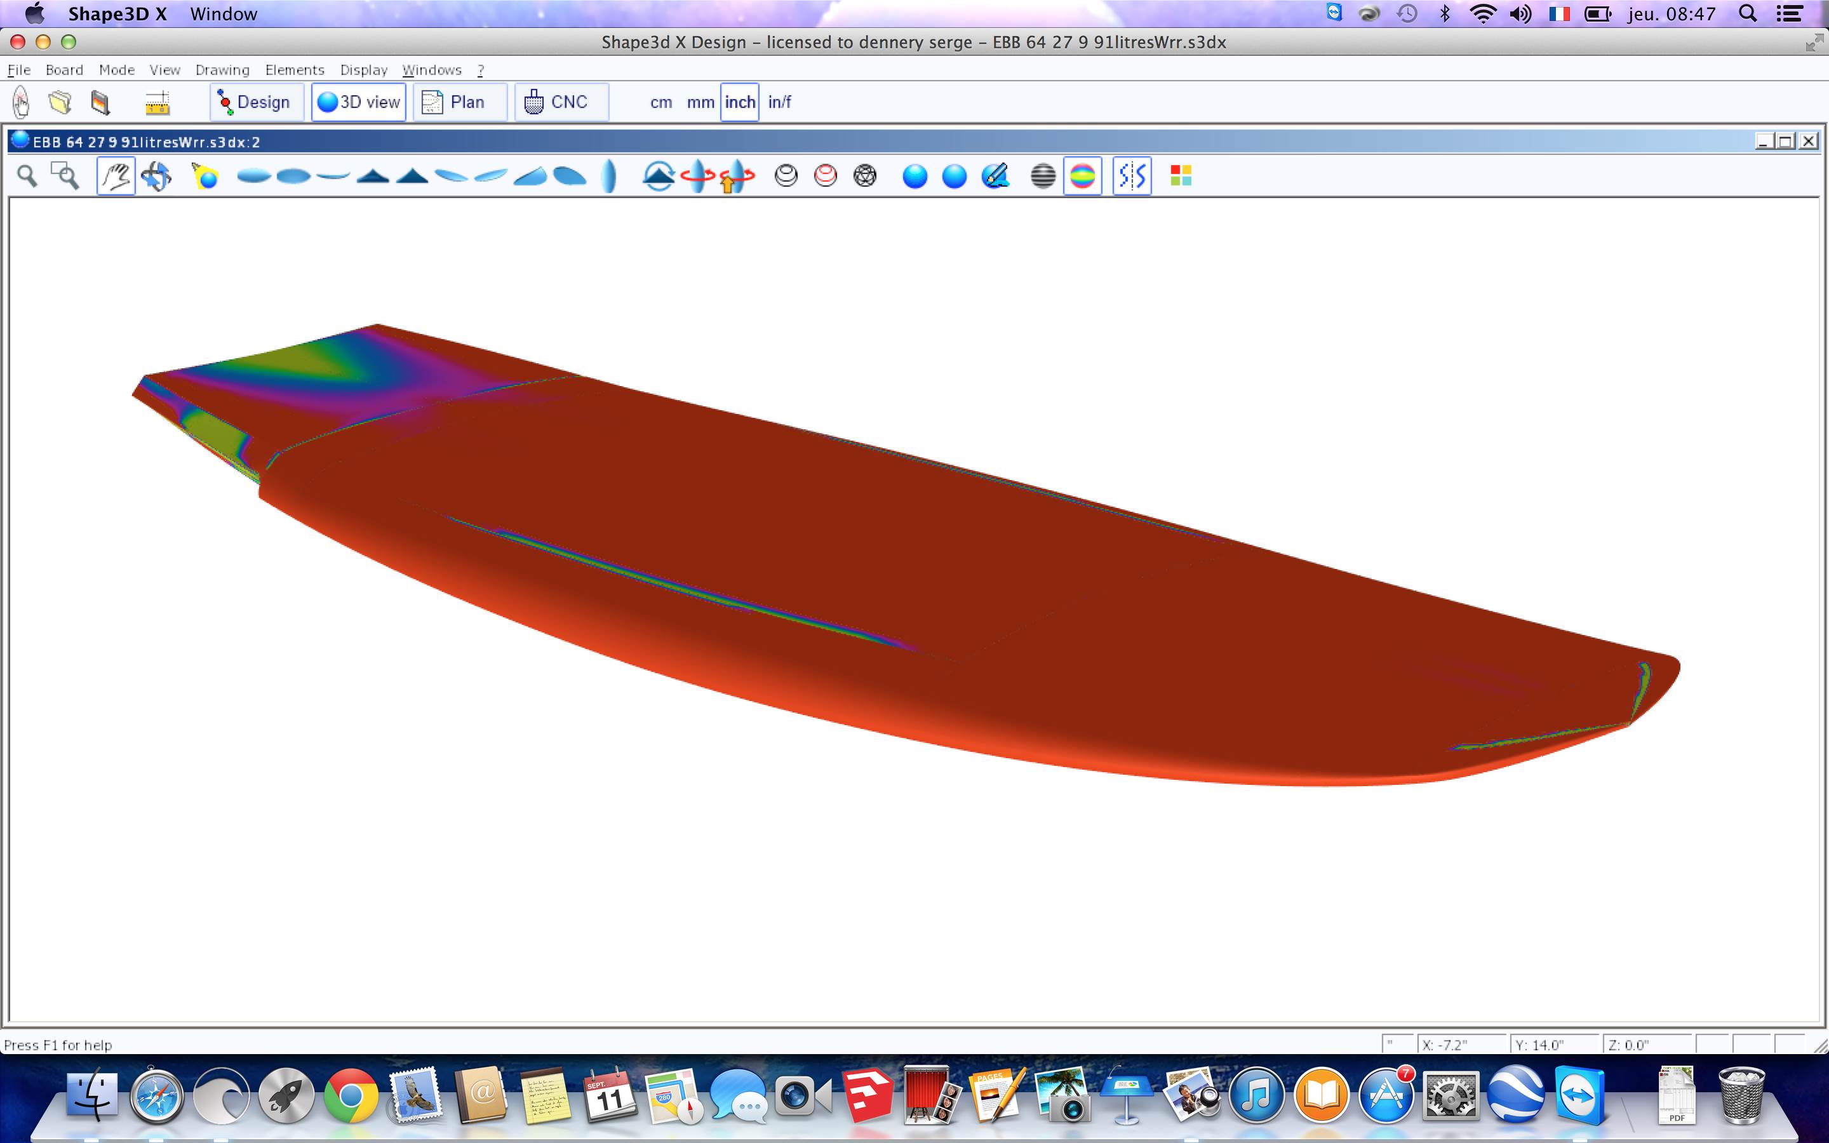Screen dimensions: 1829x1143
Task: Open Google Chrome from the Dock
Action: [x=351, y=1095]
